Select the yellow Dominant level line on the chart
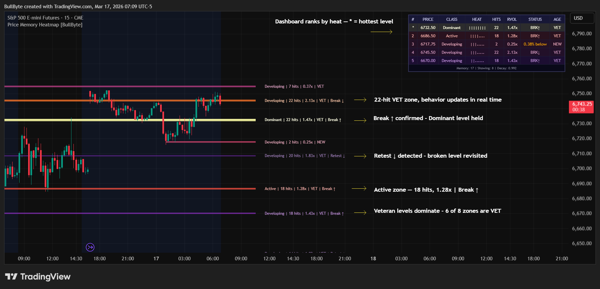Screen dimensions: 600x289 pyautogui.click(x=130, y=120)
